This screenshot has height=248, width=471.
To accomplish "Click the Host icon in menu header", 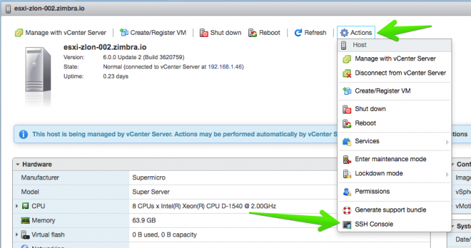I will tap(344, 45).
